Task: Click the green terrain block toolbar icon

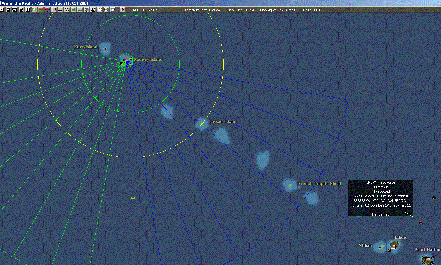Action: tap(73, 10)
